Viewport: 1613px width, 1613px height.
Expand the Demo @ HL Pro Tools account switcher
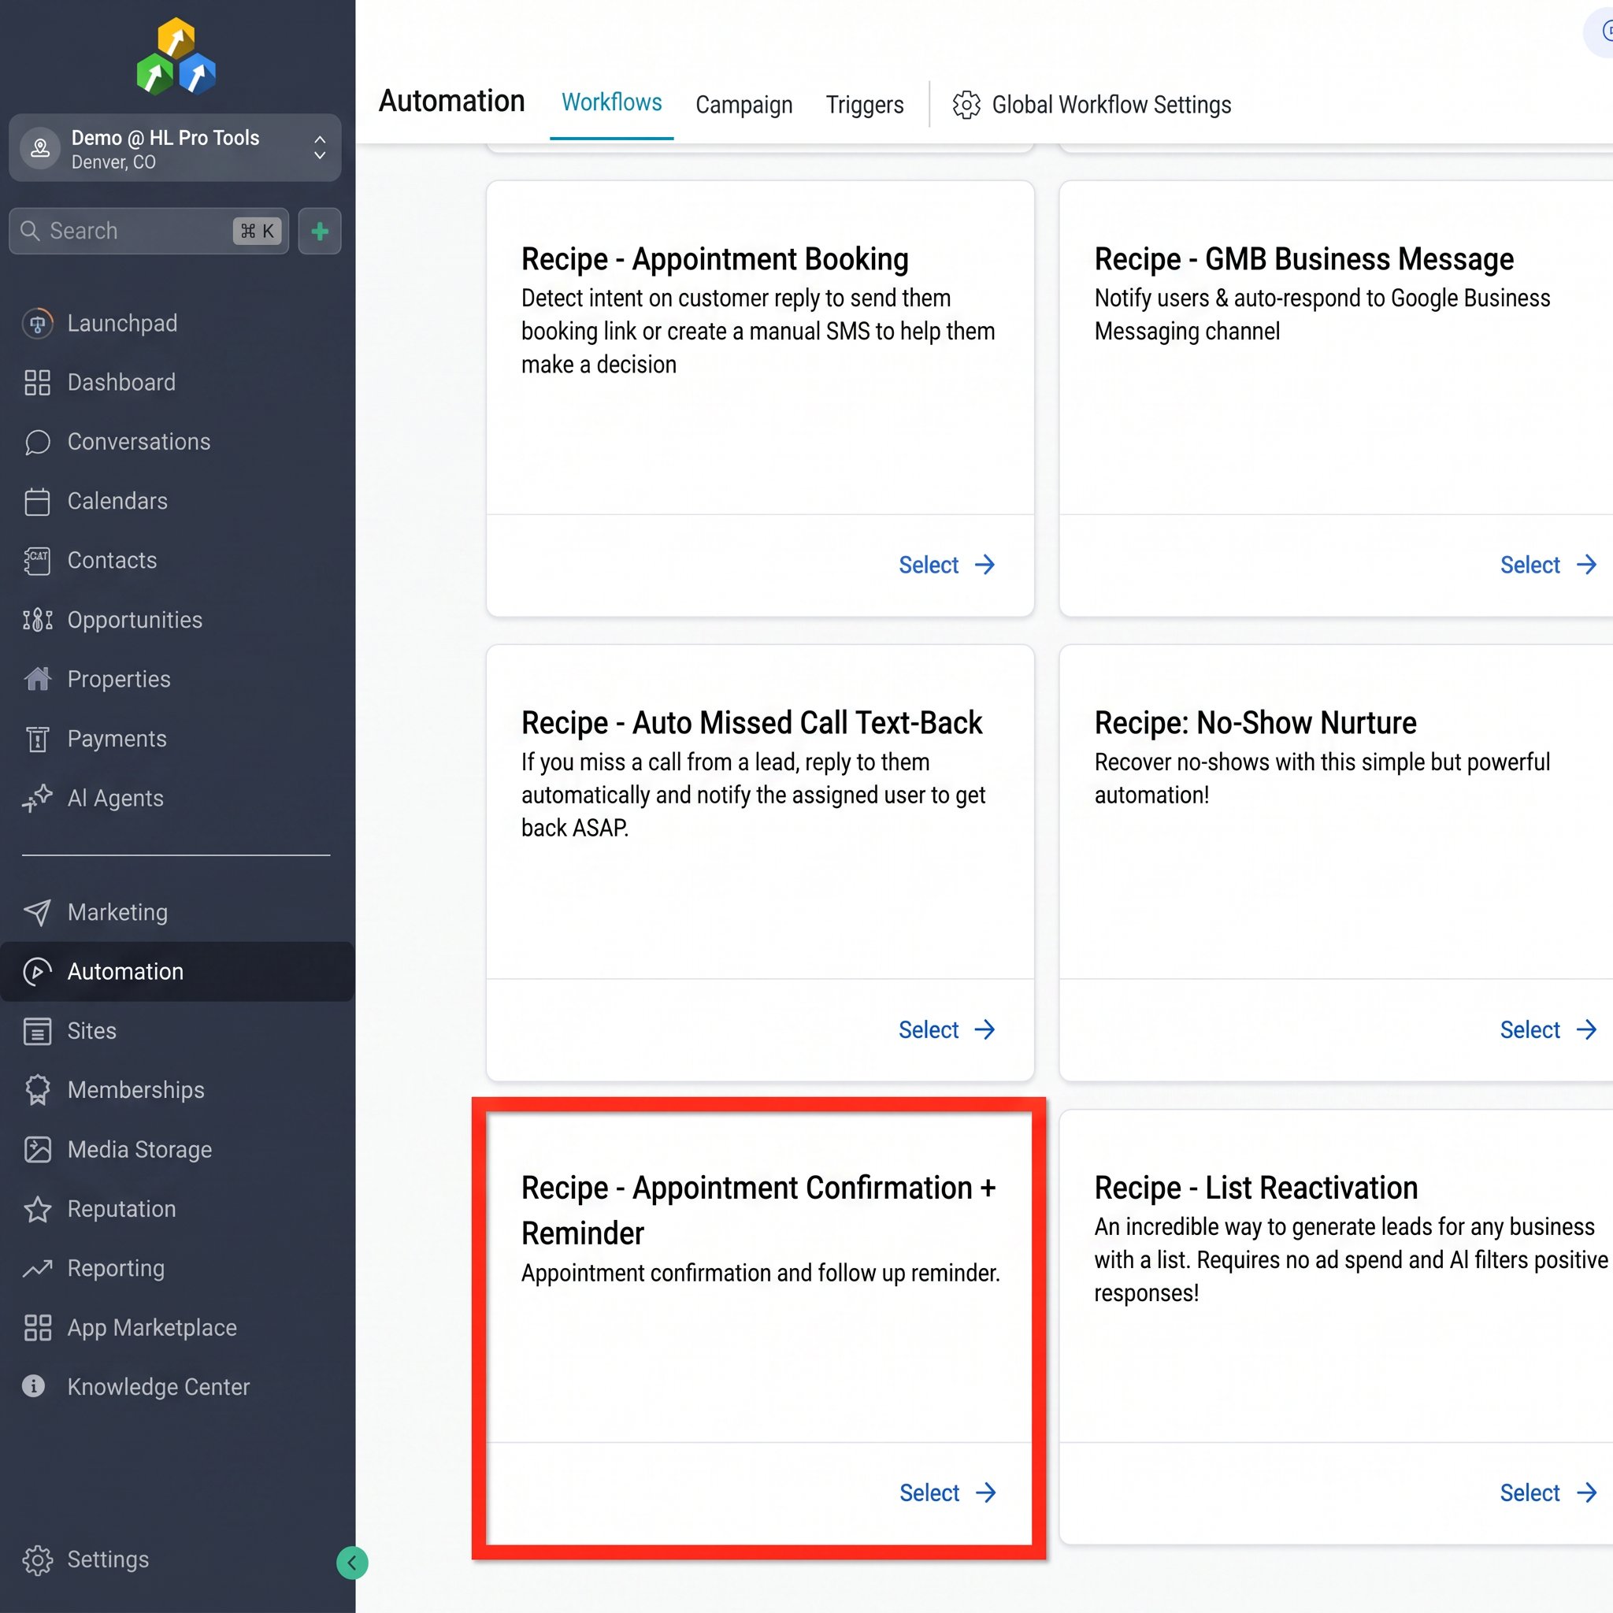[175, 149]
